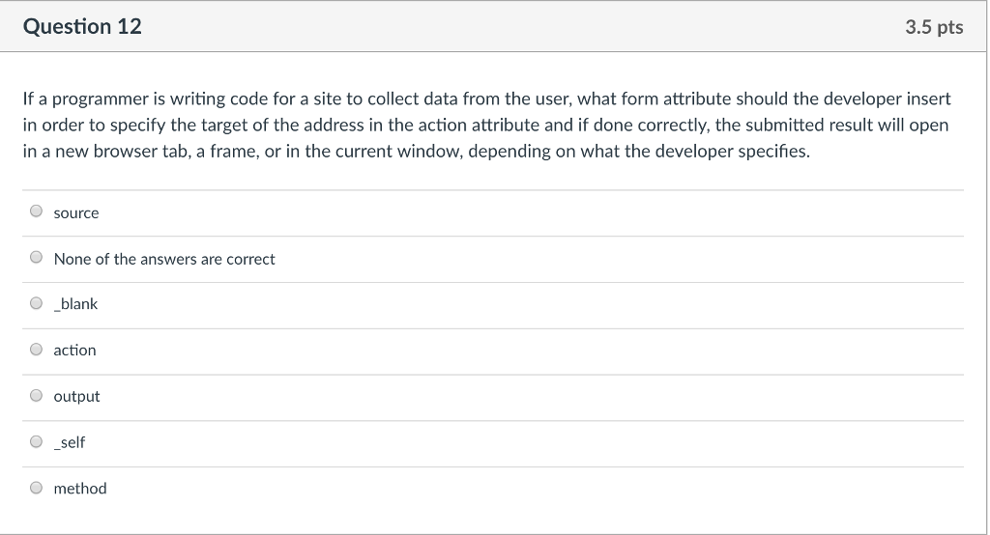Click the 'None of the answers are correct' label
990x535 pixels.
[164, 259]
